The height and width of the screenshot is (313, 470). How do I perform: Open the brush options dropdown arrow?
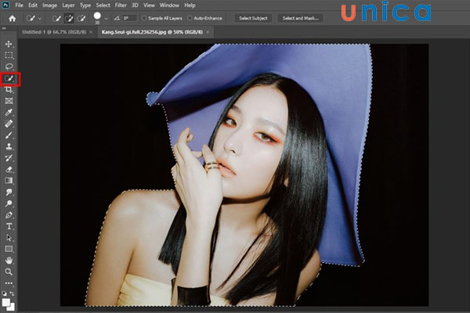coord(106,19)
